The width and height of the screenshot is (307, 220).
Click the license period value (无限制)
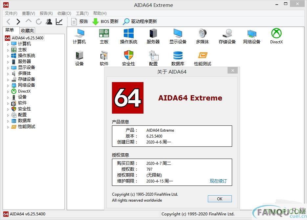pos(154,175)
